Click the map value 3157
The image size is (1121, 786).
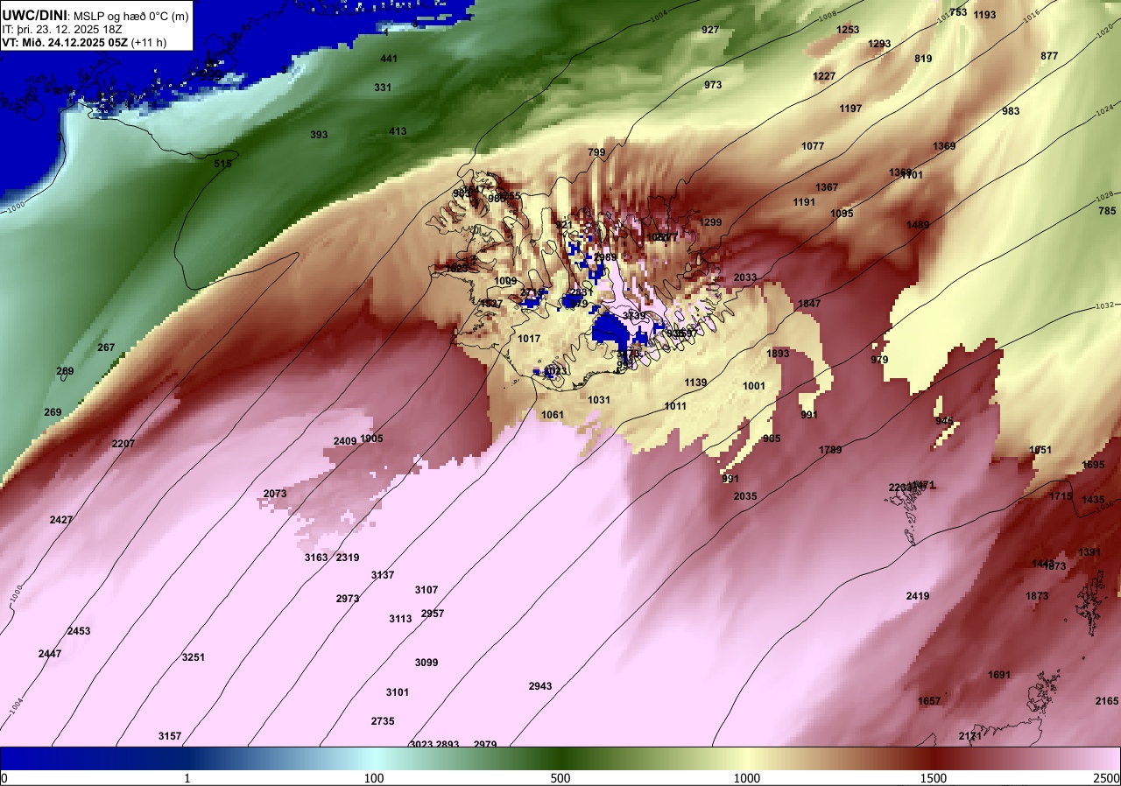[170, 736]
